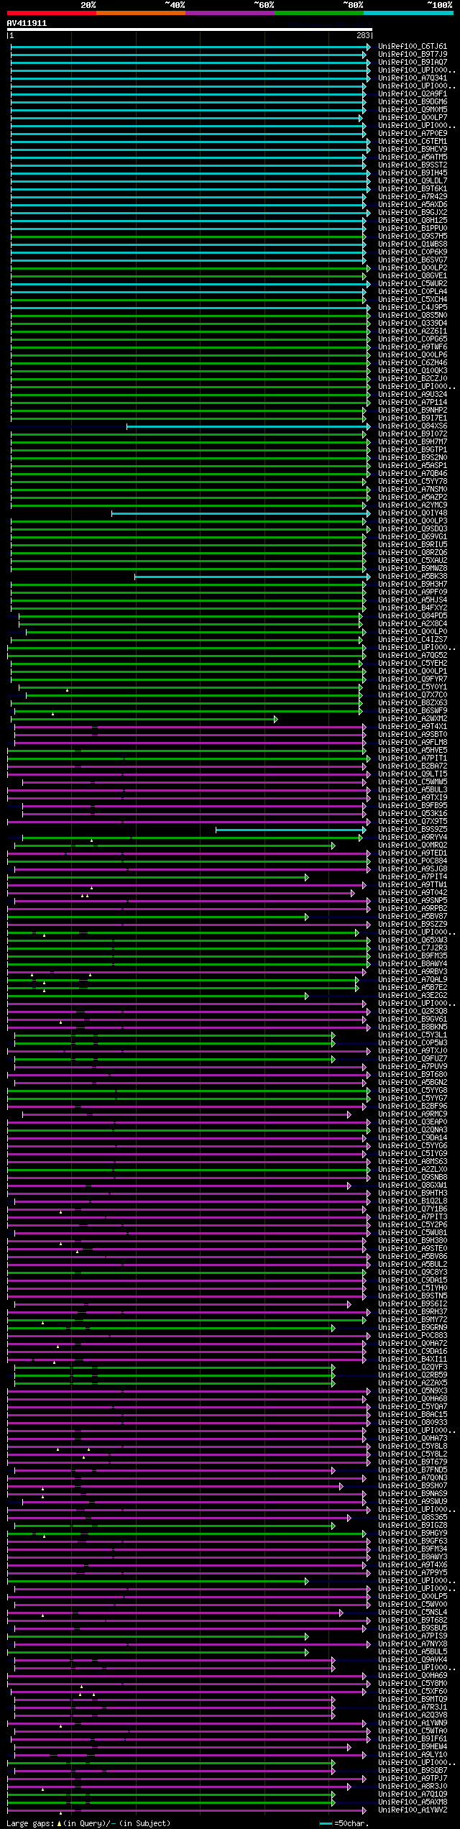Open hit UniRef100_Q2A9F1
The height and width of the screenshot is (1829, 460).
click(x=413, y=94)
